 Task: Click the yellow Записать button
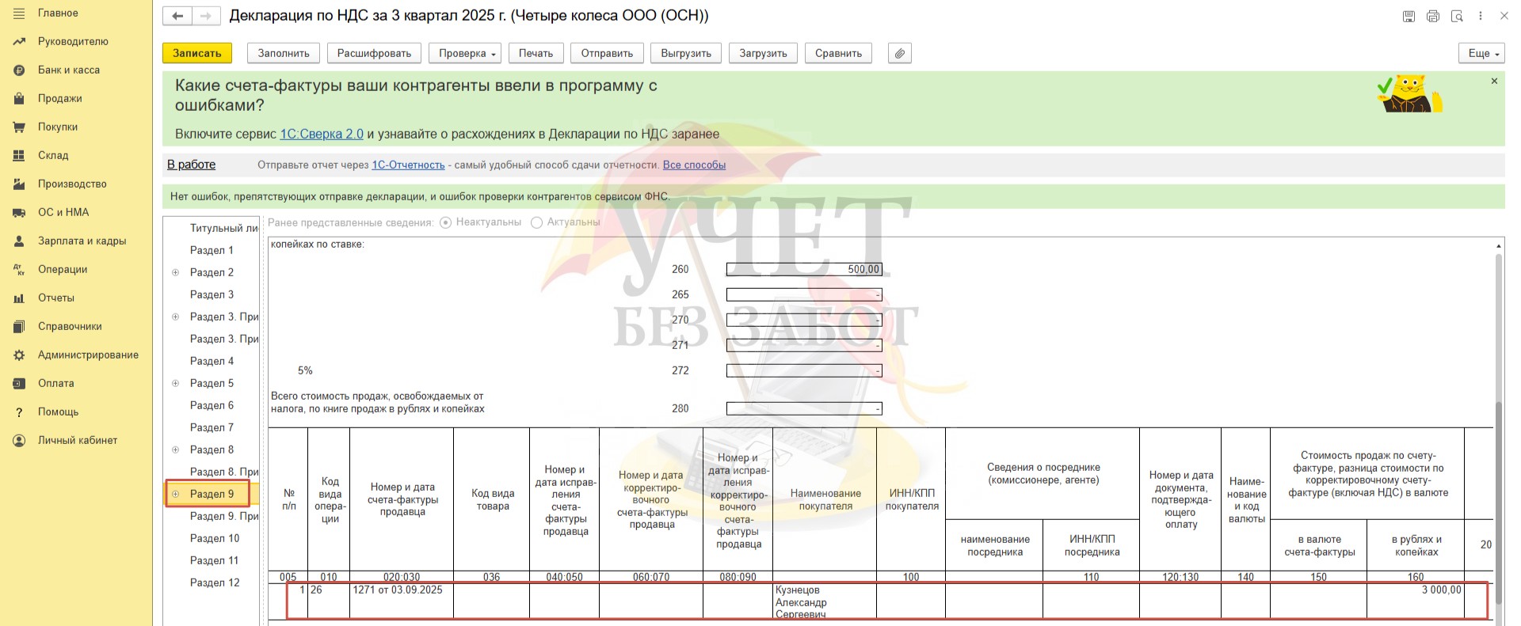197,53
